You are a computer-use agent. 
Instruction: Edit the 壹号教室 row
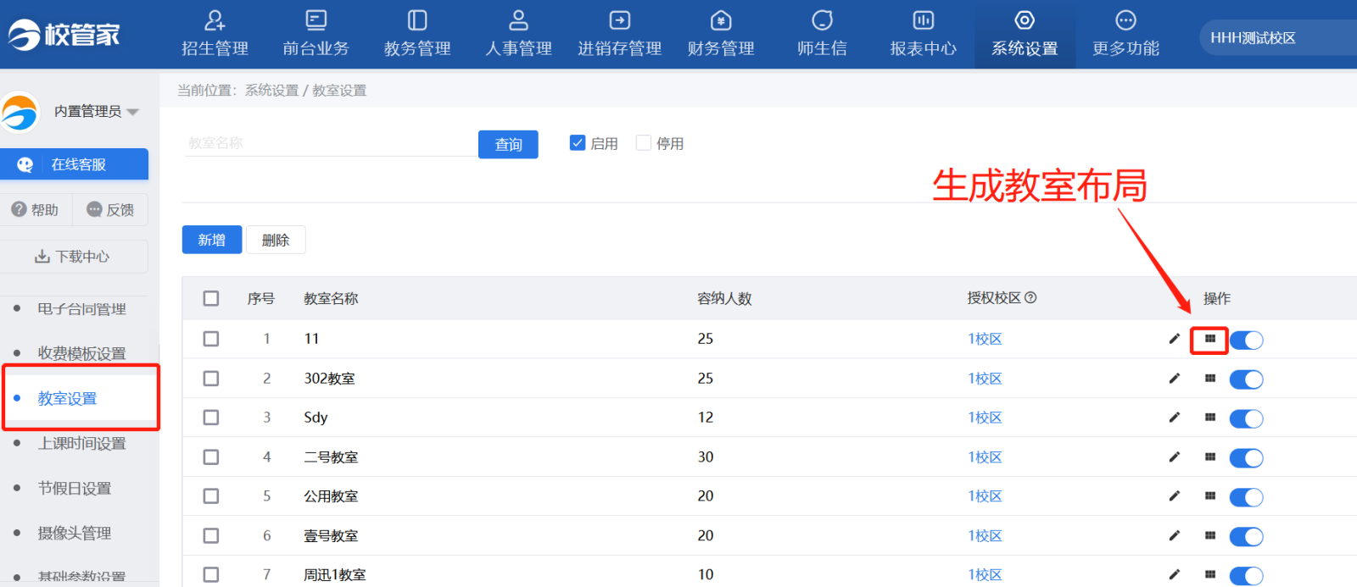(x=1174, y=536)
